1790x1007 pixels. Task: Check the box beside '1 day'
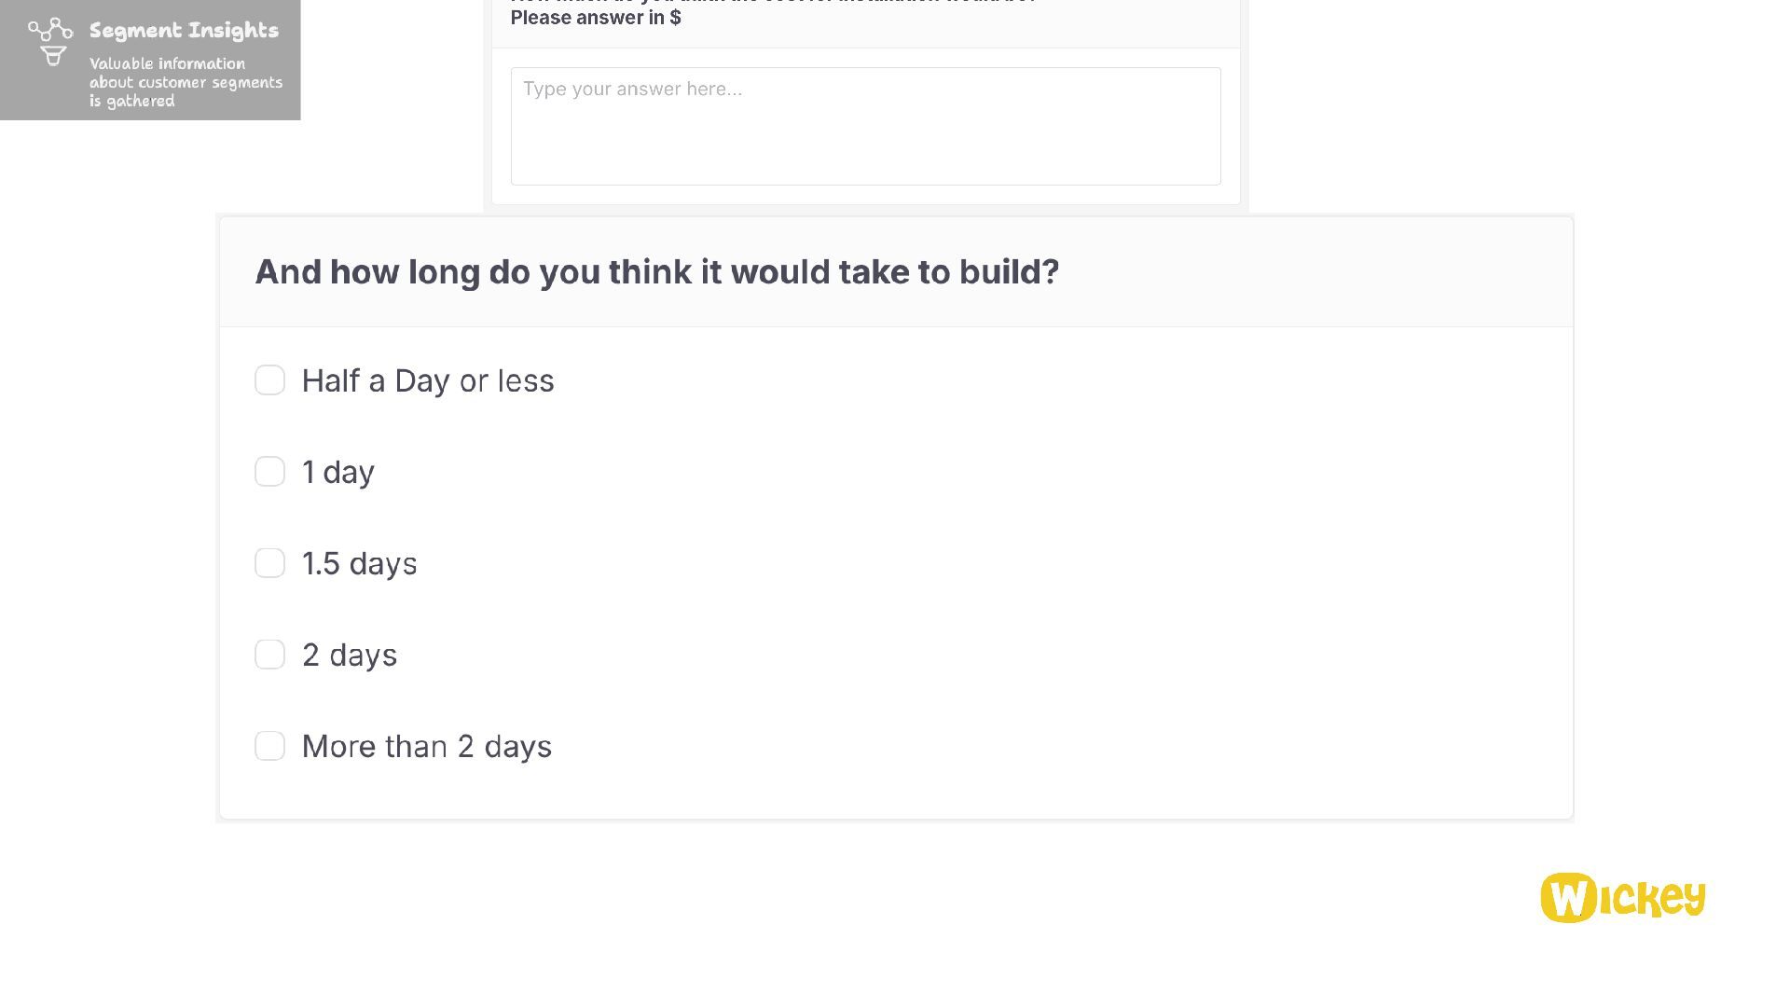269,472
